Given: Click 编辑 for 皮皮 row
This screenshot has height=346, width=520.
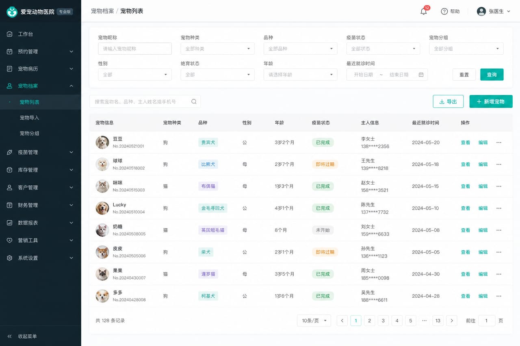Looking at the screenshot, I should (x=483, y=252).
